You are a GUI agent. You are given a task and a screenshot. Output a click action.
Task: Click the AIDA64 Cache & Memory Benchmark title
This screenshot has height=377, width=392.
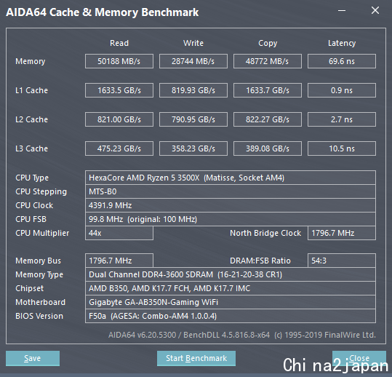click(x=103, y=12)
